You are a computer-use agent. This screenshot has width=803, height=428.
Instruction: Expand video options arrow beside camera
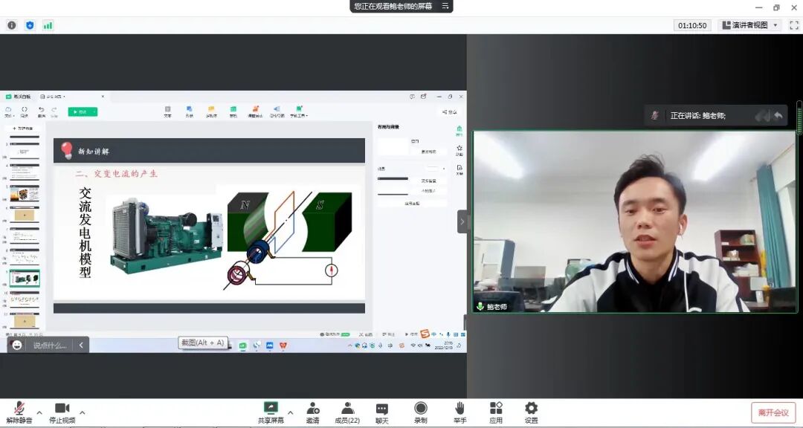(82, 412)
